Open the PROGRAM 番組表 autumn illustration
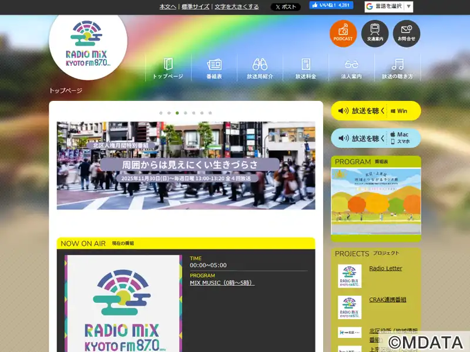Screen dimensions: 470x352 click(x=376, y=202)
